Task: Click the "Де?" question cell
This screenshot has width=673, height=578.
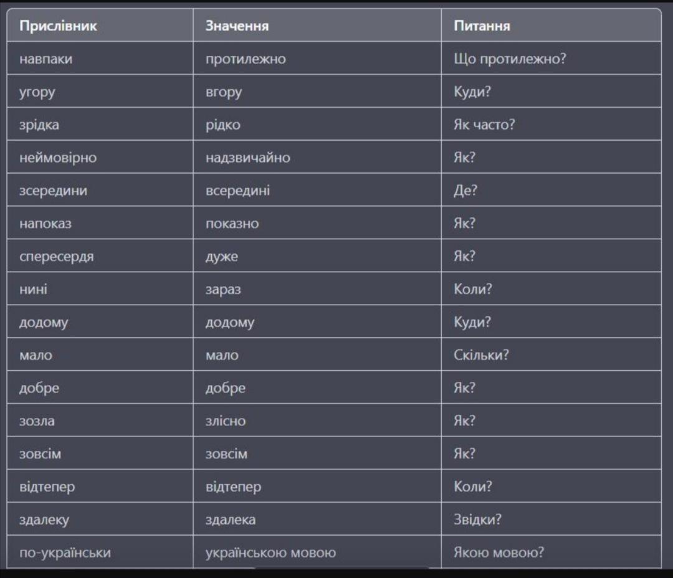Action: coord(465,191)
